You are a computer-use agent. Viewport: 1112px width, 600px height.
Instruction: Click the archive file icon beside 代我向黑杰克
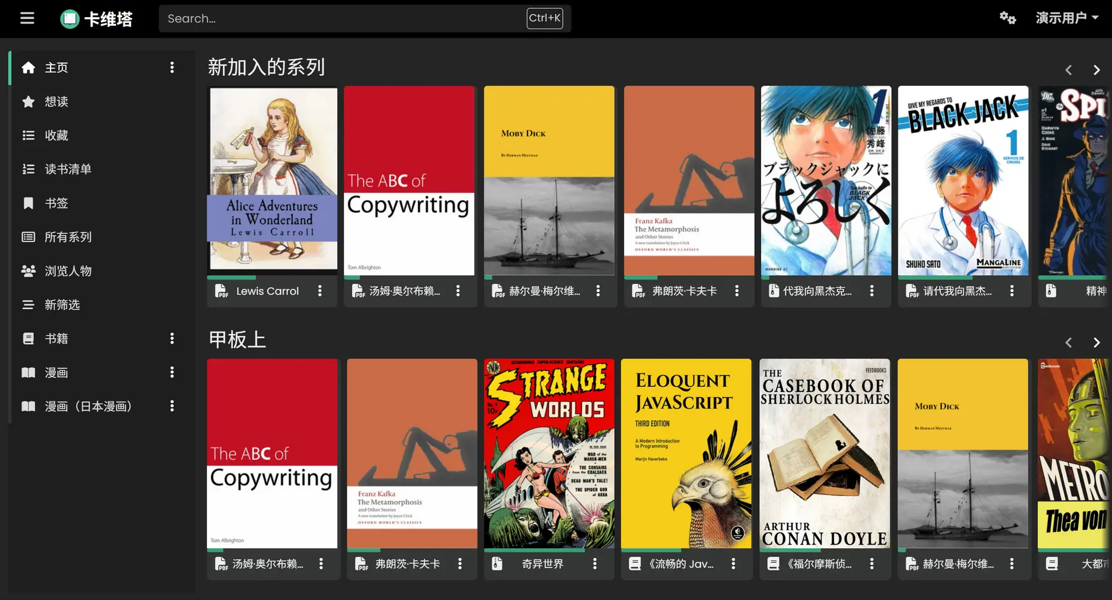pyautogui.click(x=773, y=291)
